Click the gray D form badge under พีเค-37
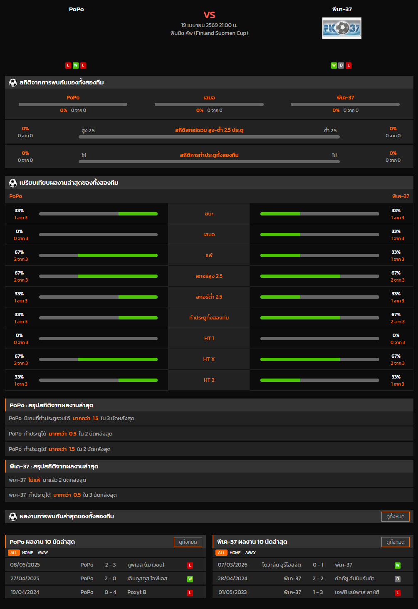This screenshot has width=418, height=609. tap(341, 65)
